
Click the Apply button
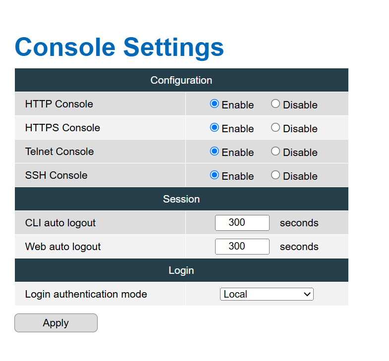click(x=56, y=323)
